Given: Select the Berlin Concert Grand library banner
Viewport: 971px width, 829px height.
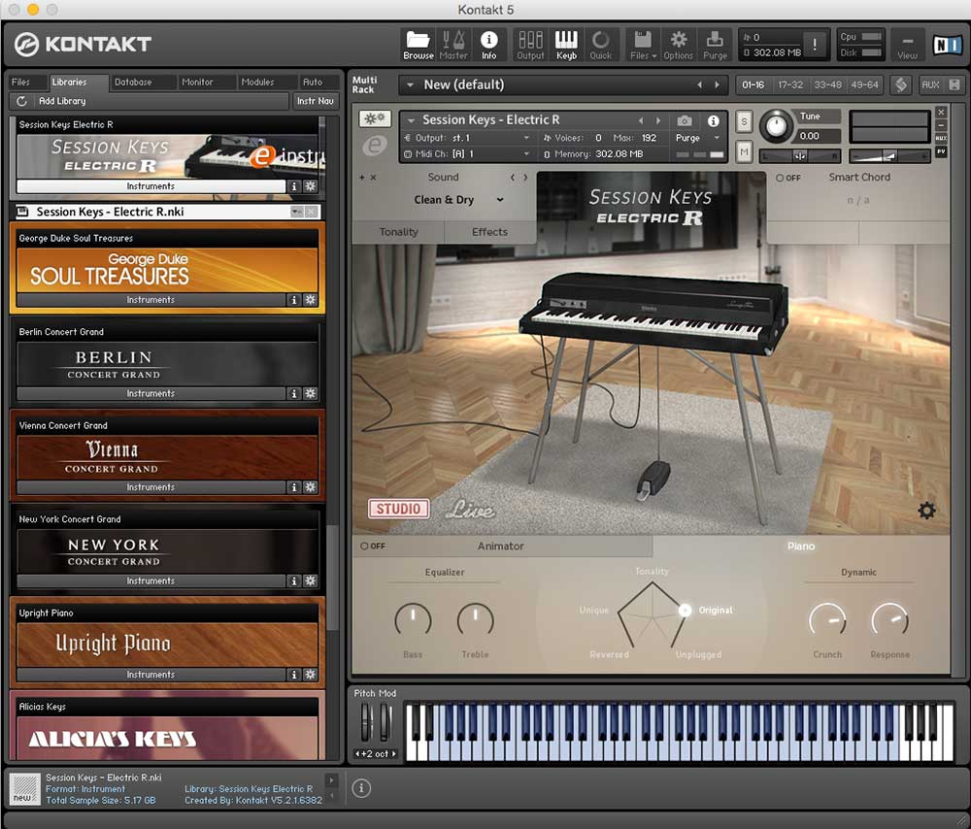Looking at the screenshot, I should point(114,364).
